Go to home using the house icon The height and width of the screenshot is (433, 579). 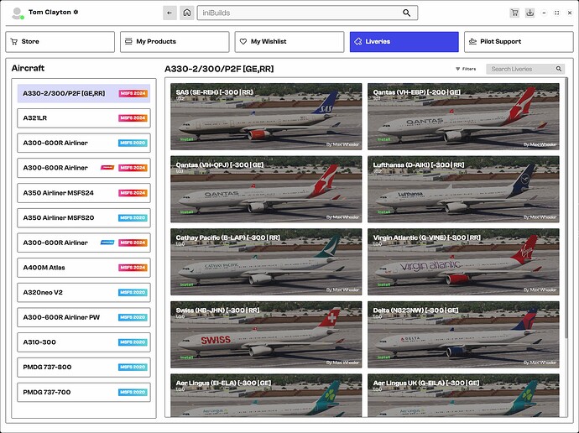(x=187, y=13)
